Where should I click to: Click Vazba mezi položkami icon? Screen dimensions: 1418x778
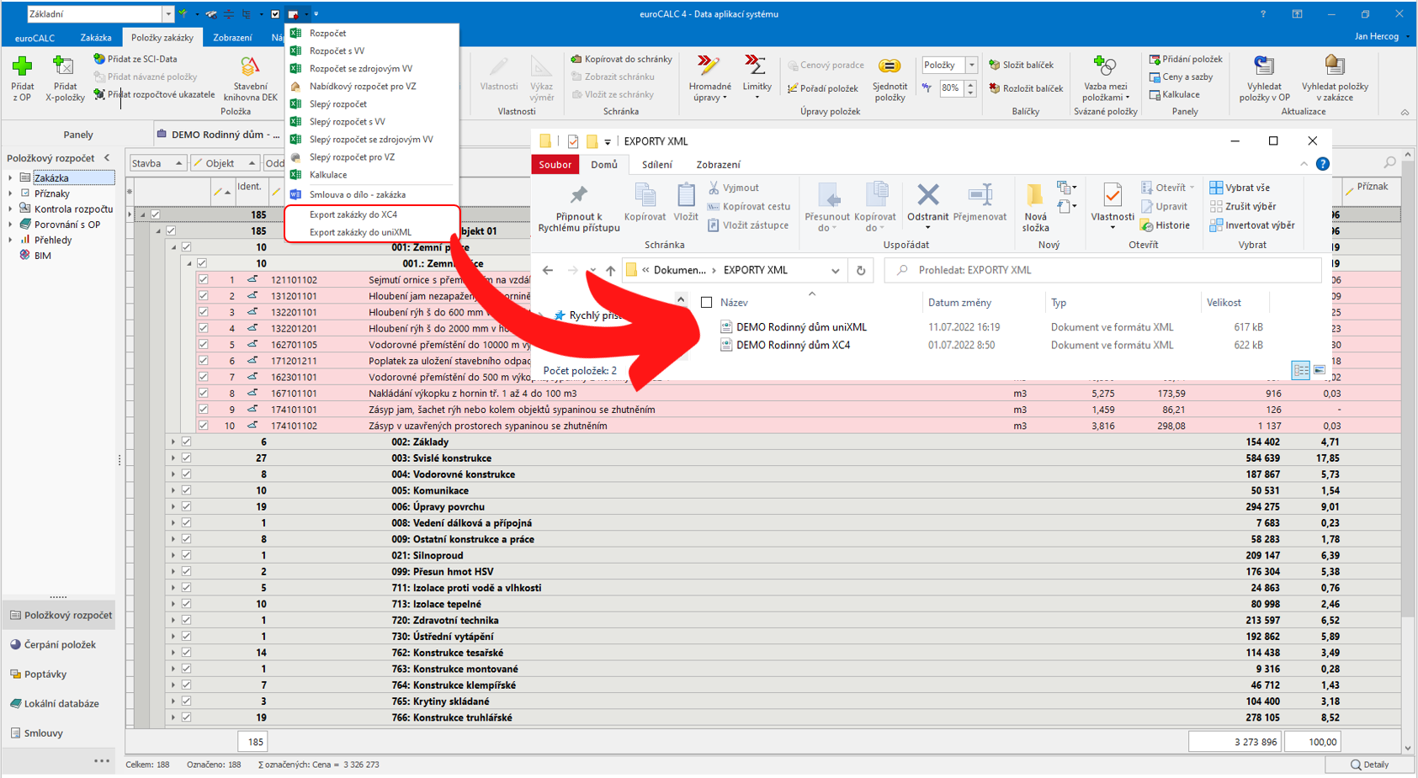point(1104,66)
